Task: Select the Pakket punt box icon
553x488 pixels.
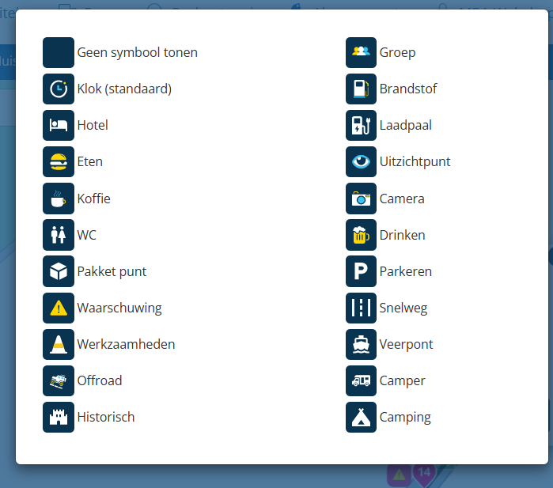Action: tap(59, 271)
